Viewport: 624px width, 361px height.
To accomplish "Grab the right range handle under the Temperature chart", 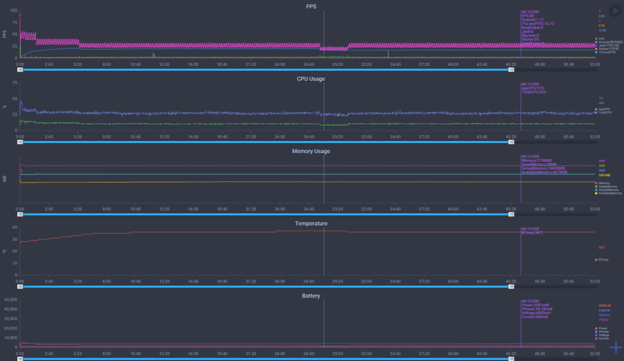I will (511, 286).
